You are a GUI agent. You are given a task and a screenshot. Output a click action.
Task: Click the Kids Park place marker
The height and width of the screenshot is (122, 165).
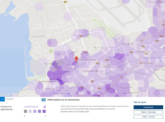[x=132, y=44]
